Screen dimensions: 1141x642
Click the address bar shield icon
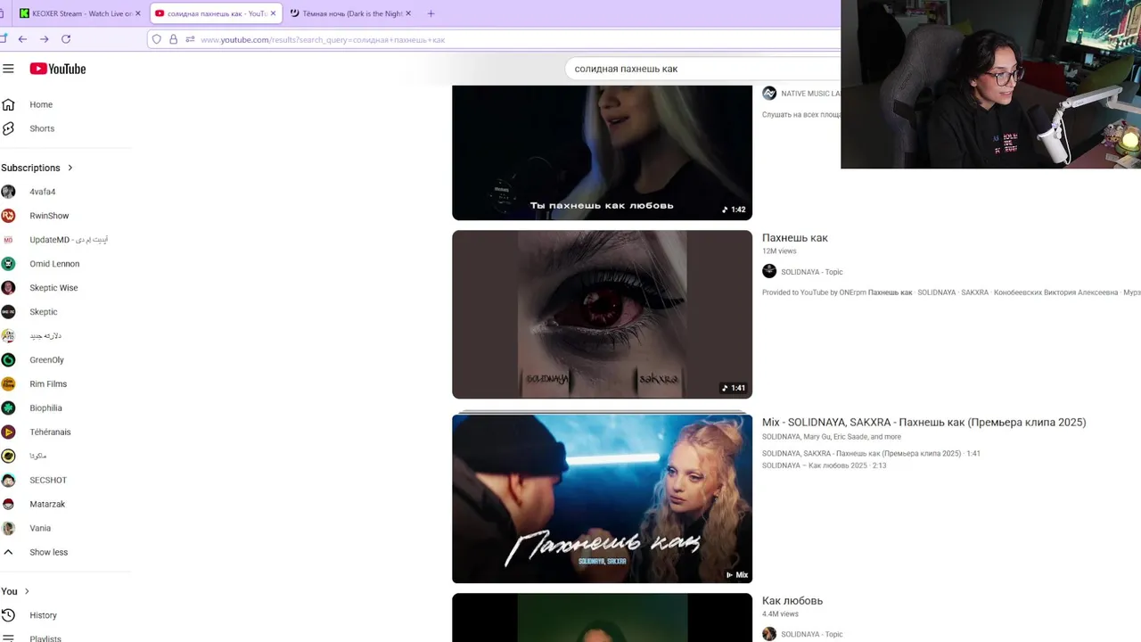pyautogui.click(x=157, y=39)
